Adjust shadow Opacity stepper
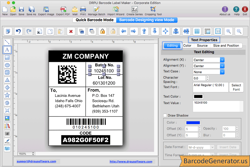250x167 pixels. click(x=237, y=129)
